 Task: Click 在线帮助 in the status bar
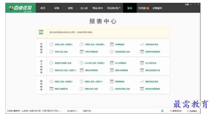tap(192, 111)
